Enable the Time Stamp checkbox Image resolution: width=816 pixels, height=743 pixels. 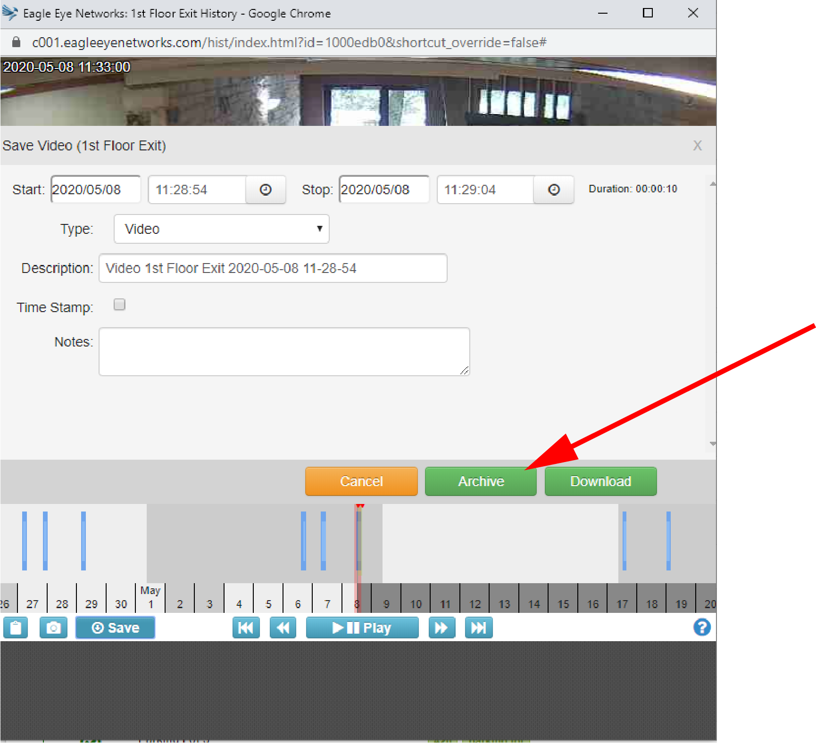pos(120,305)
